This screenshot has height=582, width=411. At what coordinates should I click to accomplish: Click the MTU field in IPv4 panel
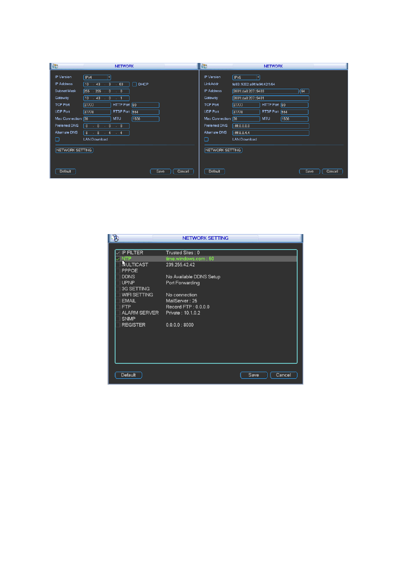point(146,119)
